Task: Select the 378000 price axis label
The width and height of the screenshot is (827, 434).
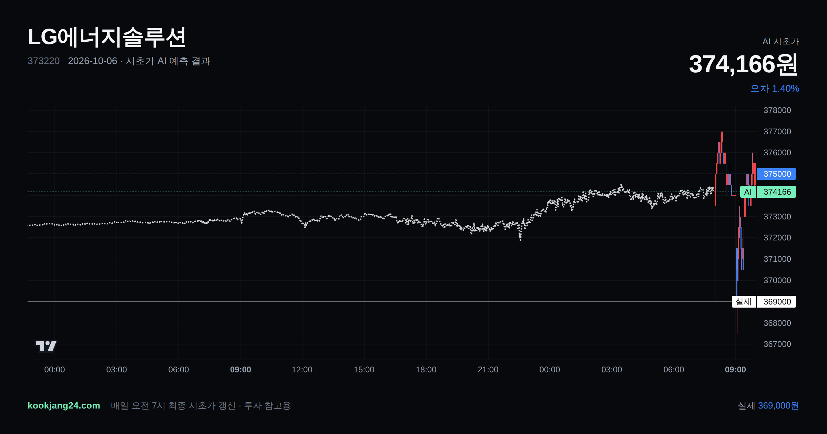Action: (x=777, y=110)
